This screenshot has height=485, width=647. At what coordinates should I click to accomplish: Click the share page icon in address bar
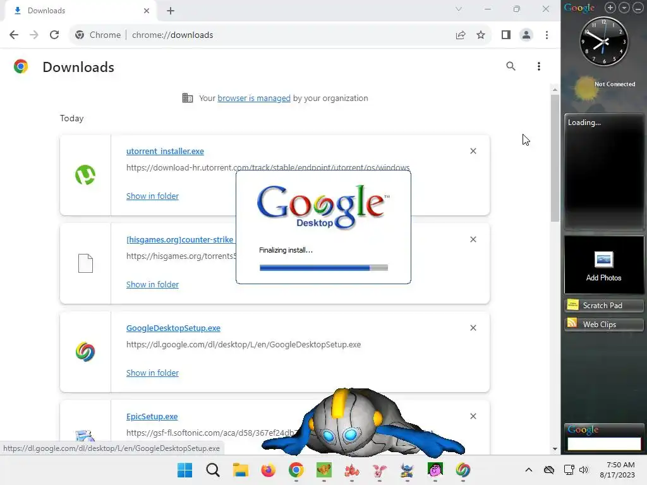(x=461, y=35)
